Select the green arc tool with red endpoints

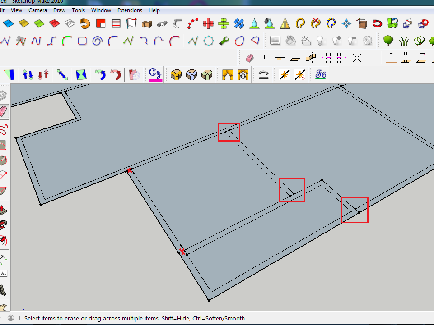click(67, 41)
